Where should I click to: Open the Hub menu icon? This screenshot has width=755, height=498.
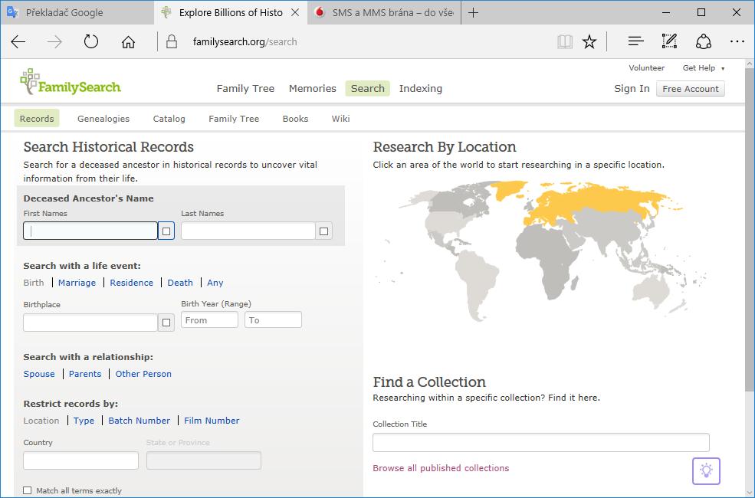tap(635, 42)
